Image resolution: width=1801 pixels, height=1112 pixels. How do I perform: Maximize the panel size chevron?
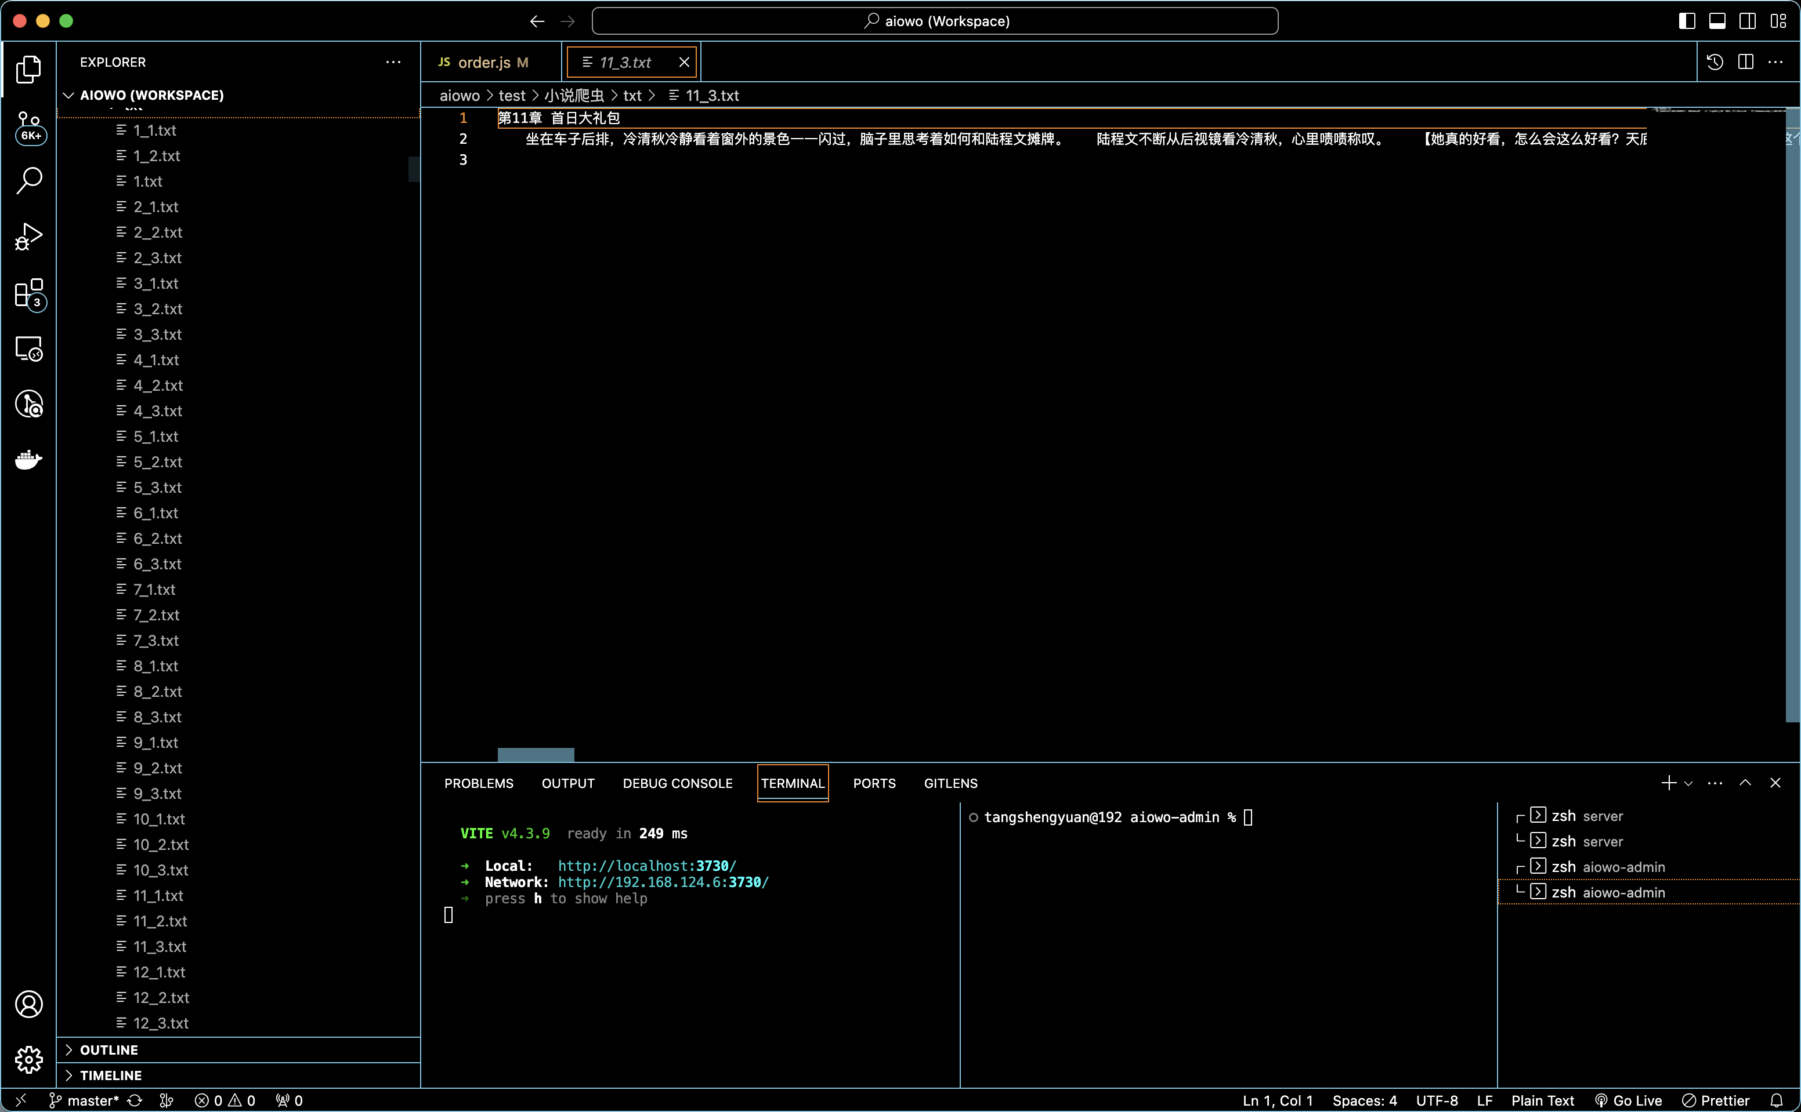tap(1745, 783)
